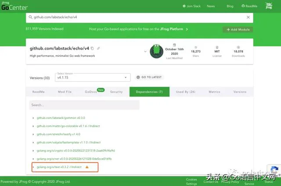Switch to the Versions tab
281x186 pixels.
(240, 92)
